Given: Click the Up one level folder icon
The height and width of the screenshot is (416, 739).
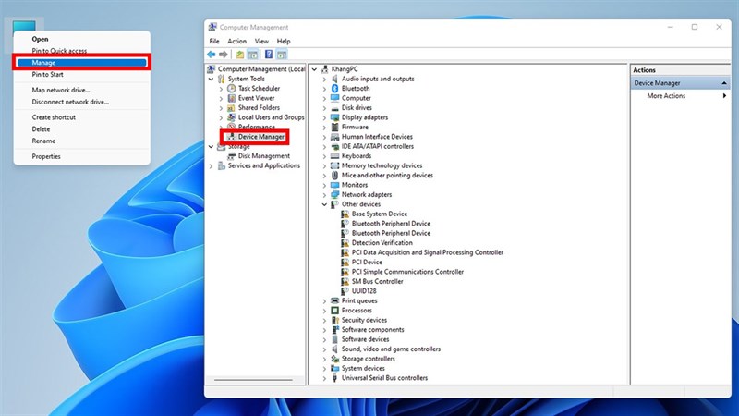Looking at the screenshot, I should point(240,55).
